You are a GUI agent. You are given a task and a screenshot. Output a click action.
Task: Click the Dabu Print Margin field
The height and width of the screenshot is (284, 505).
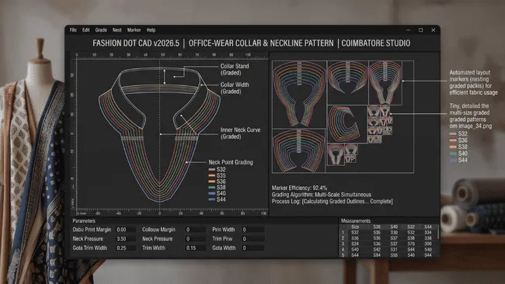[126, 230]
